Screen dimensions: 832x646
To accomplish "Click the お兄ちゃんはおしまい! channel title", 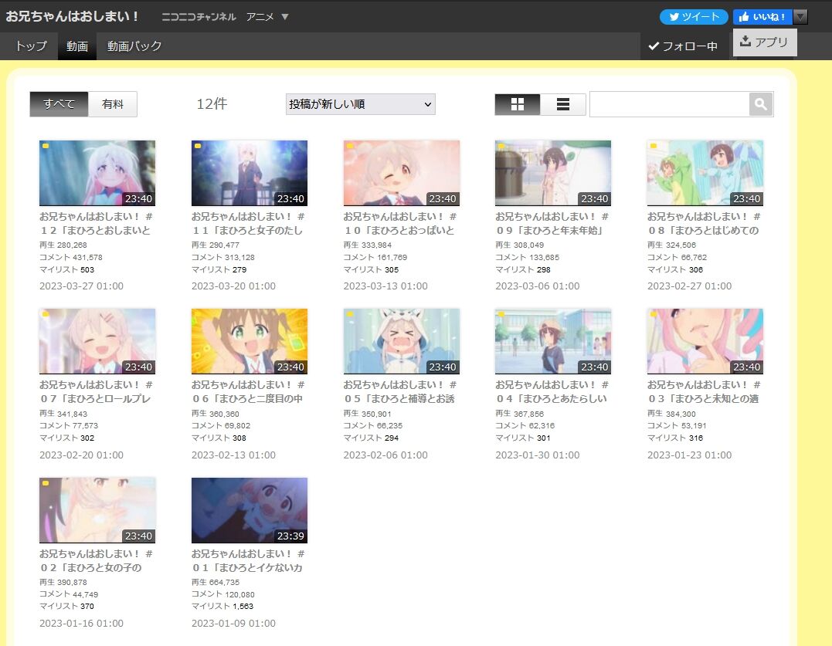I will tap(72, 16).
